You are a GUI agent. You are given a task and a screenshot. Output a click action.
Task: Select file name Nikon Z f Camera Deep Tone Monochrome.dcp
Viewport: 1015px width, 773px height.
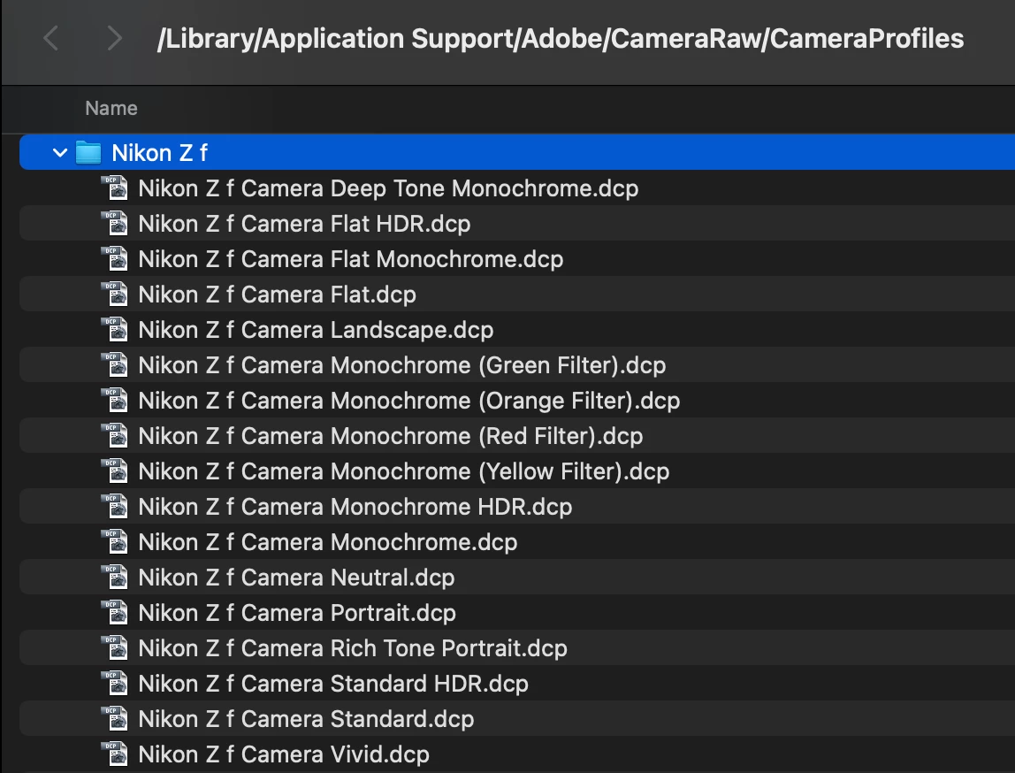click(x=388, y=188)
